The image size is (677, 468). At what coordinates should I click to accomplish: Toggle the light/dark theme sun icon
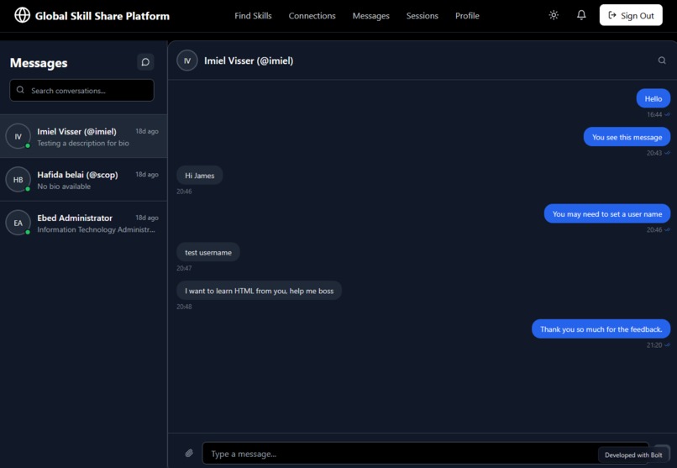(x=554, y=15)
